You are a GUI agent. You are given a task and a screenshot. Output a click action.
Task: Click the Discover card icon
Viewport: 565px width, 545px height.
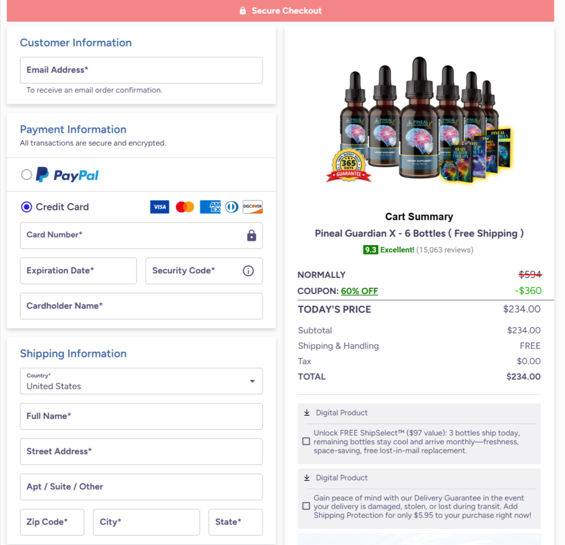click(253, 207)
